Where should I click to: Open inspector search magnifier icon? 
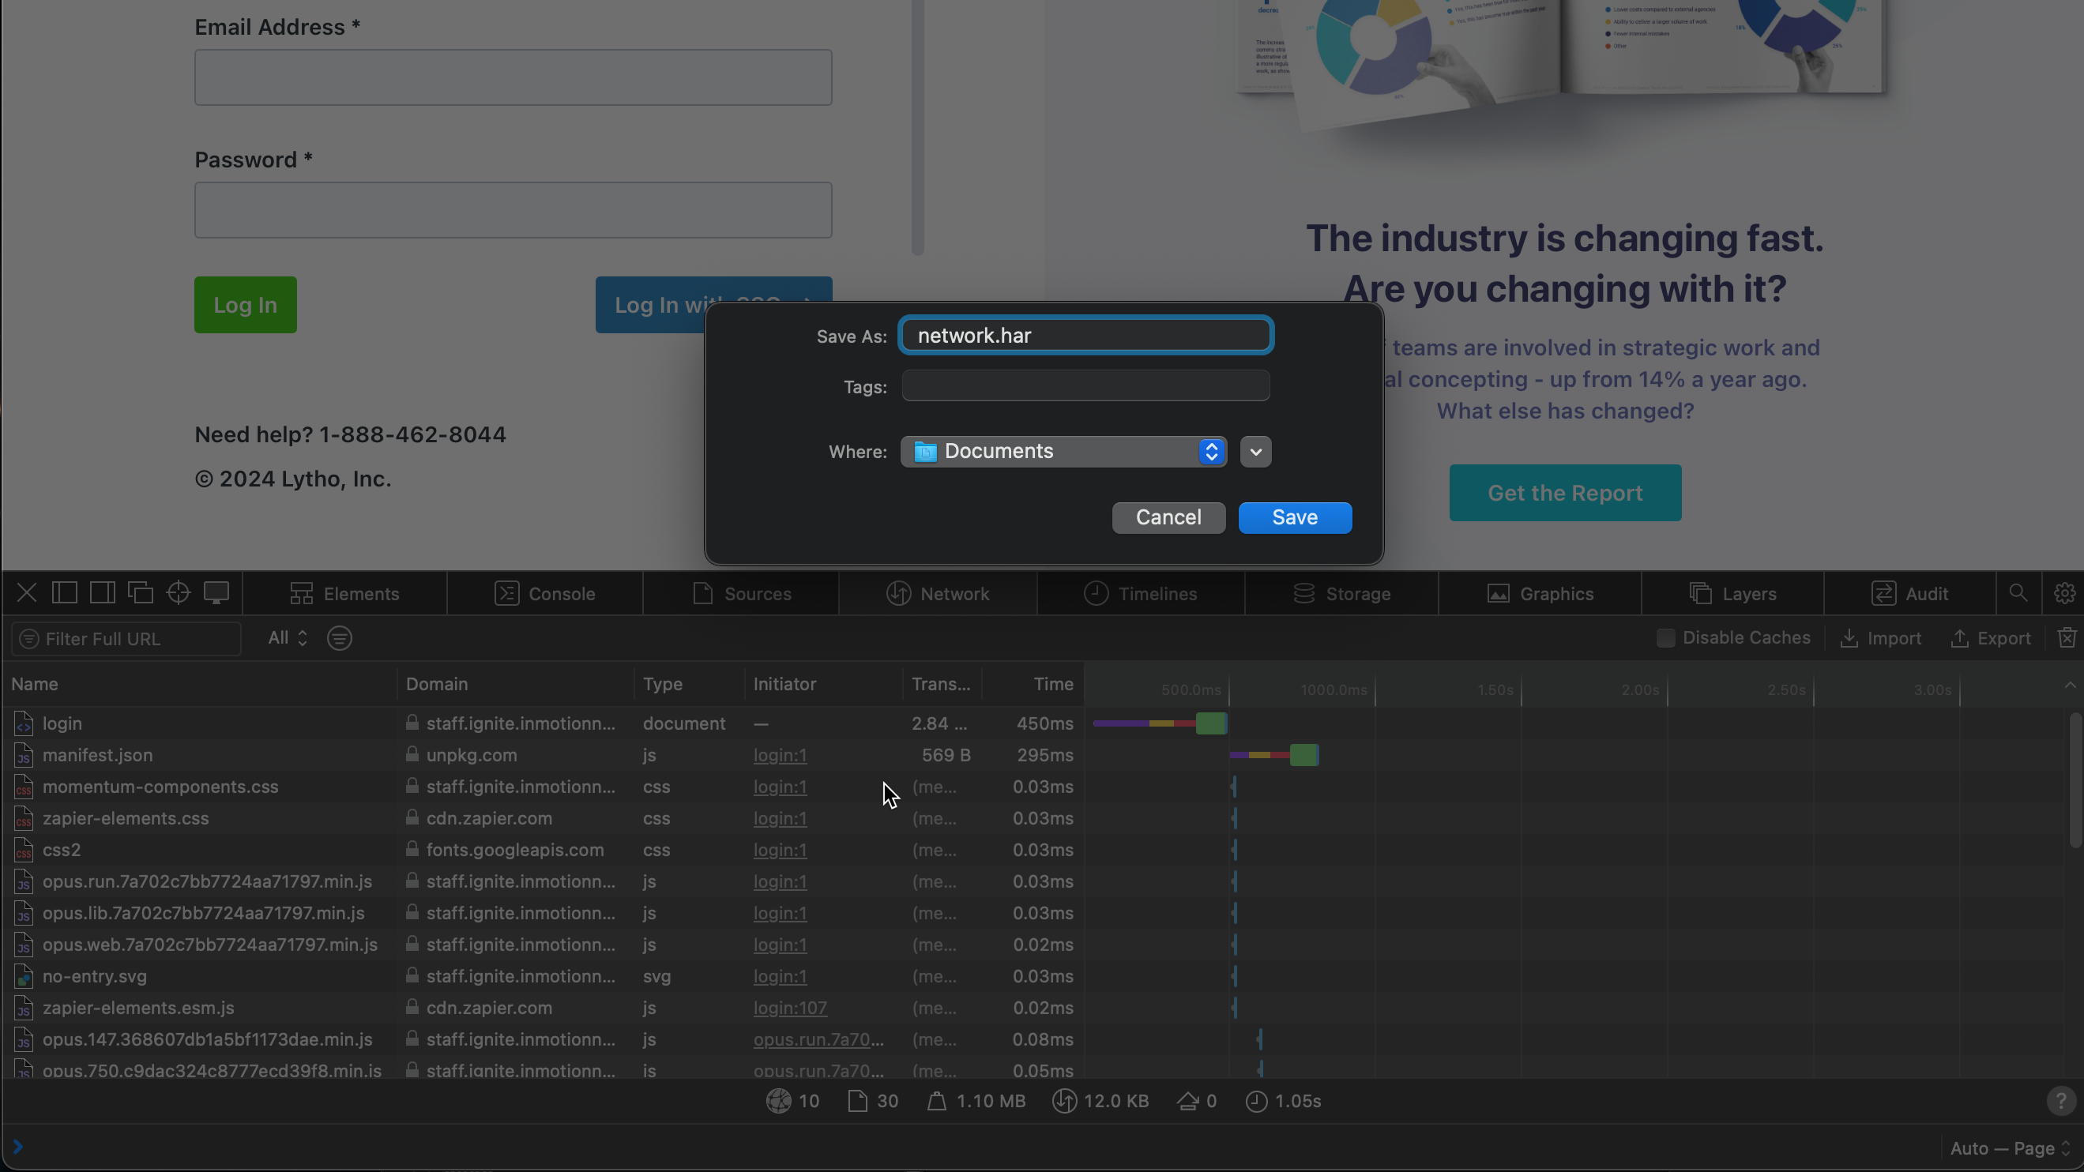coord(2018,593)
